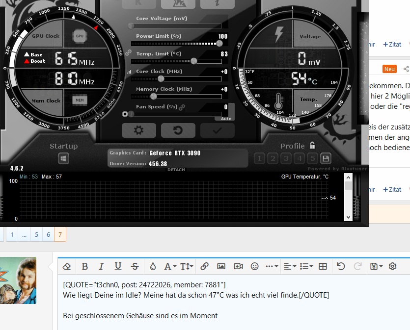Image resolution: width=410 pixels, height=330 pixels.
Task: Go to forum page 5
Action: click(37, 234)
